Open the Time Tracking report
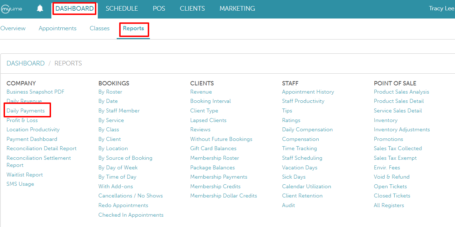 tap(299, 148)
